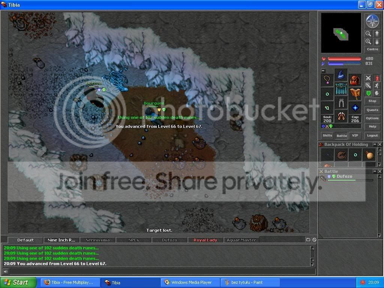Open new channel window from chat console
The height and width of the screenshot is (288, 384).
[308, 240]
